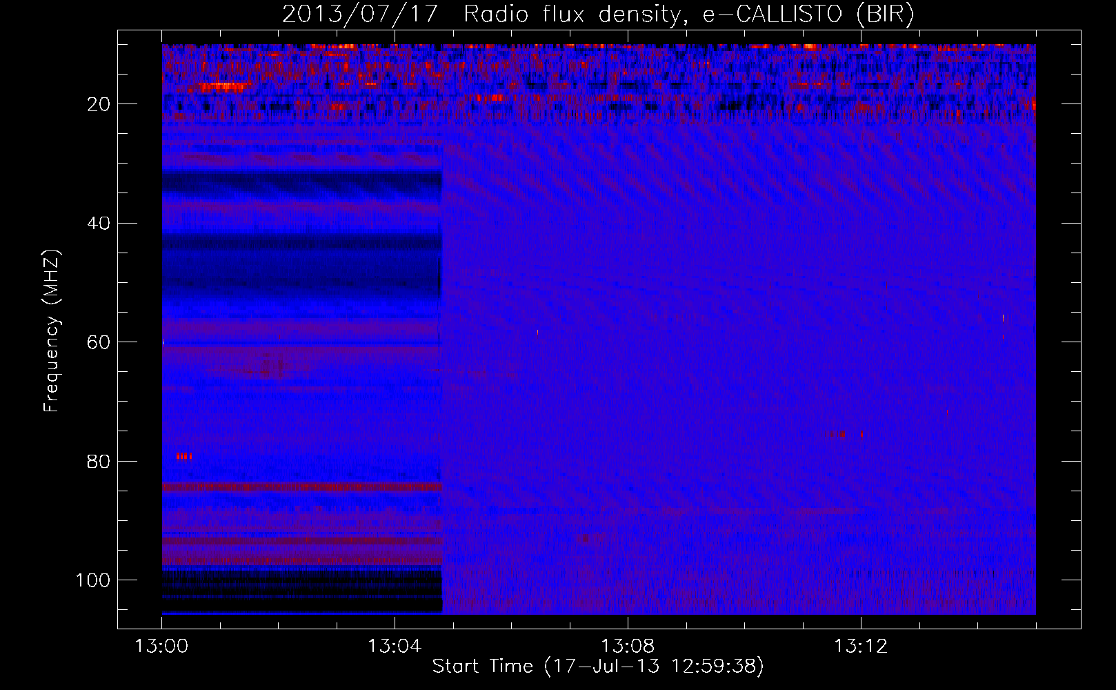The width and height of the screenshot is (1116, 690).
Task: Click the '13:04' time tick label
Action: coord(395,647)
